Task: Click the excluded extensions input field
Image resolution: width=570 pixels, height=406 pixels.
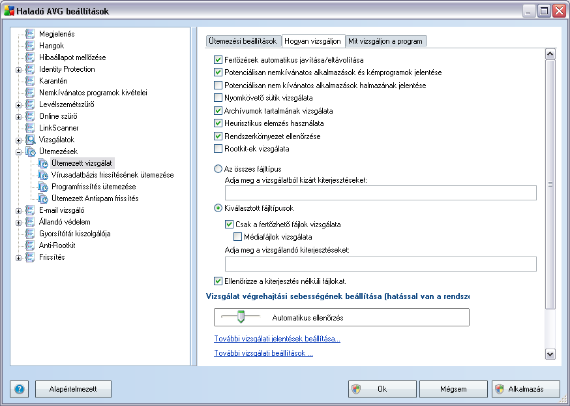Action: click(x=381, y=193)
